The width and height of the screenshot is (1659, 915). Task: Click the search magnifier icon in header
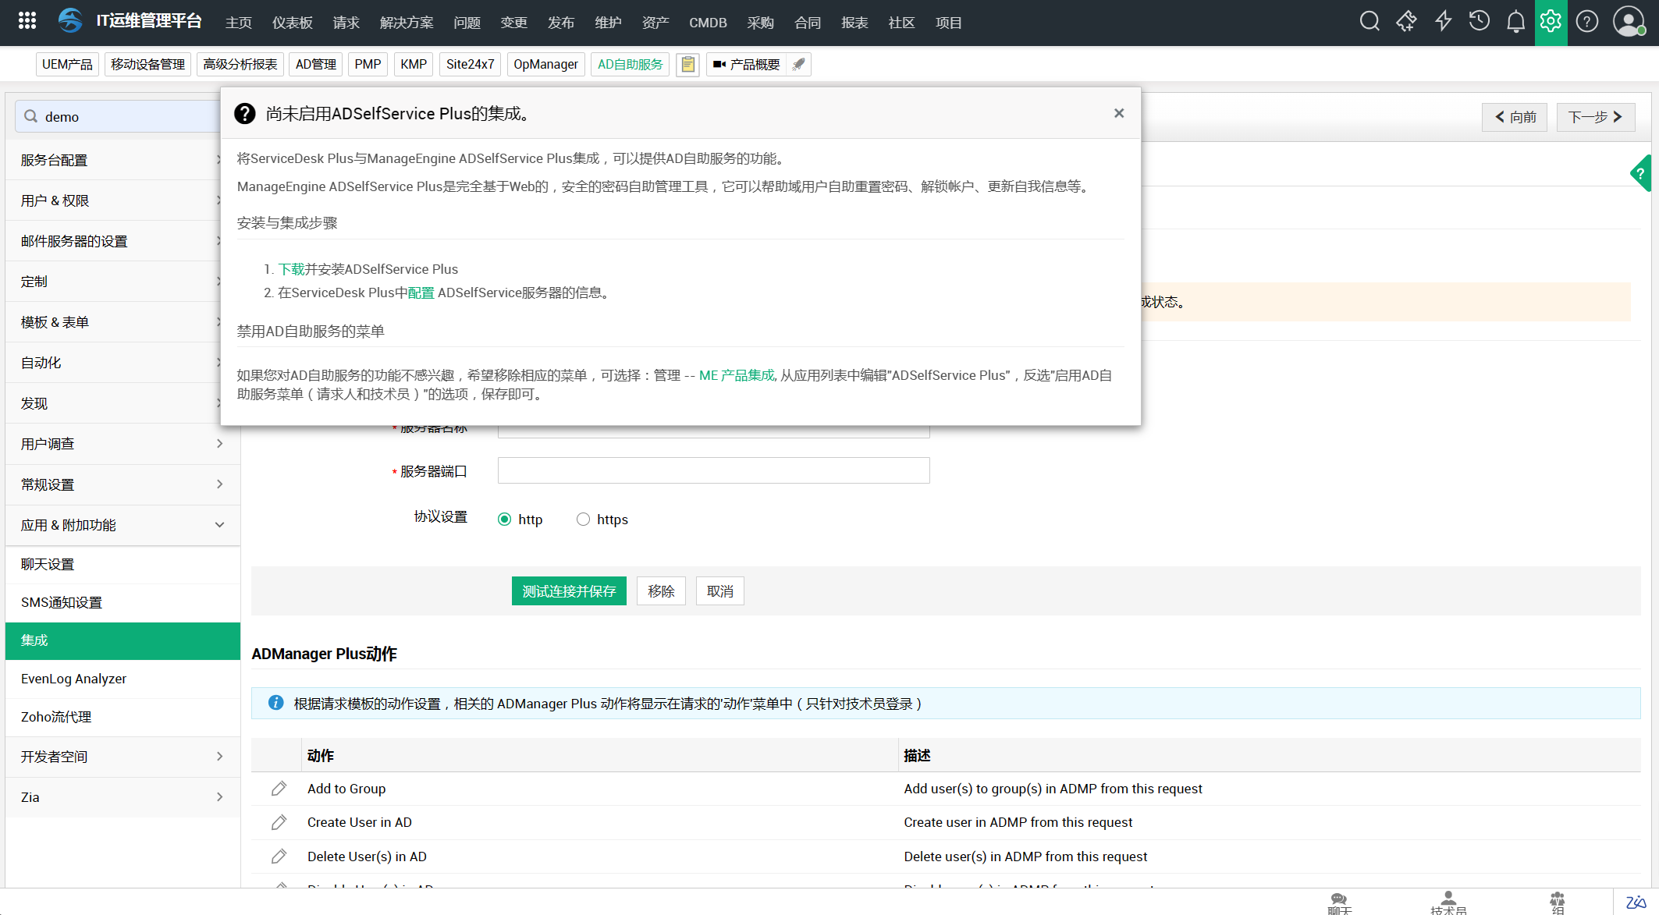coord(1369,21)
